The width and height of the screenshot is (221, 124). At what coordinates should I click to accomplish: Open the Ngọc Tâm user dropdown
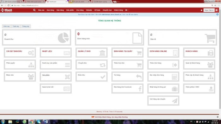tap(209, 10)
